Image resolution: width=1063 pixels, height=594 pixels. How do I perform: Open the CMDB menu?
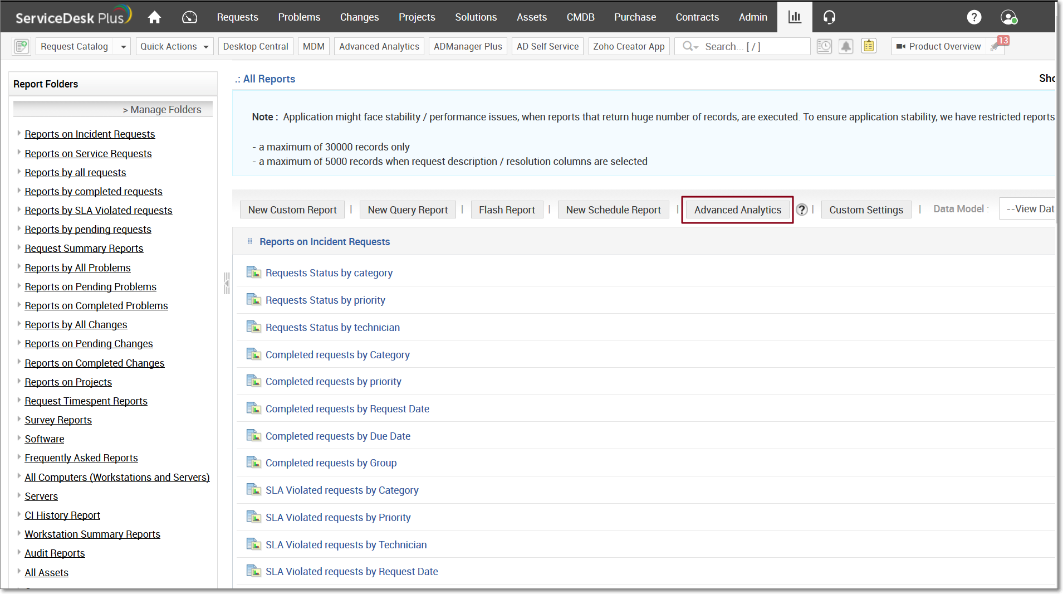[x=580, y=17]
